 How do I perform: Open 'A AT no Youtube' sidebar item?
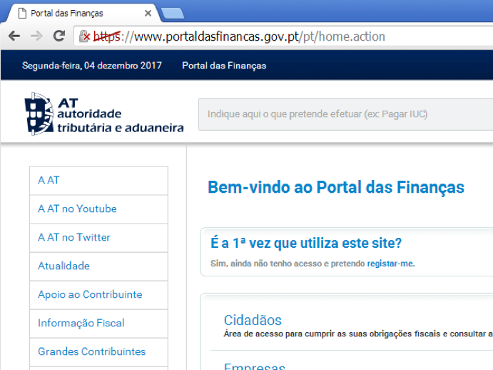coord(98,209)
